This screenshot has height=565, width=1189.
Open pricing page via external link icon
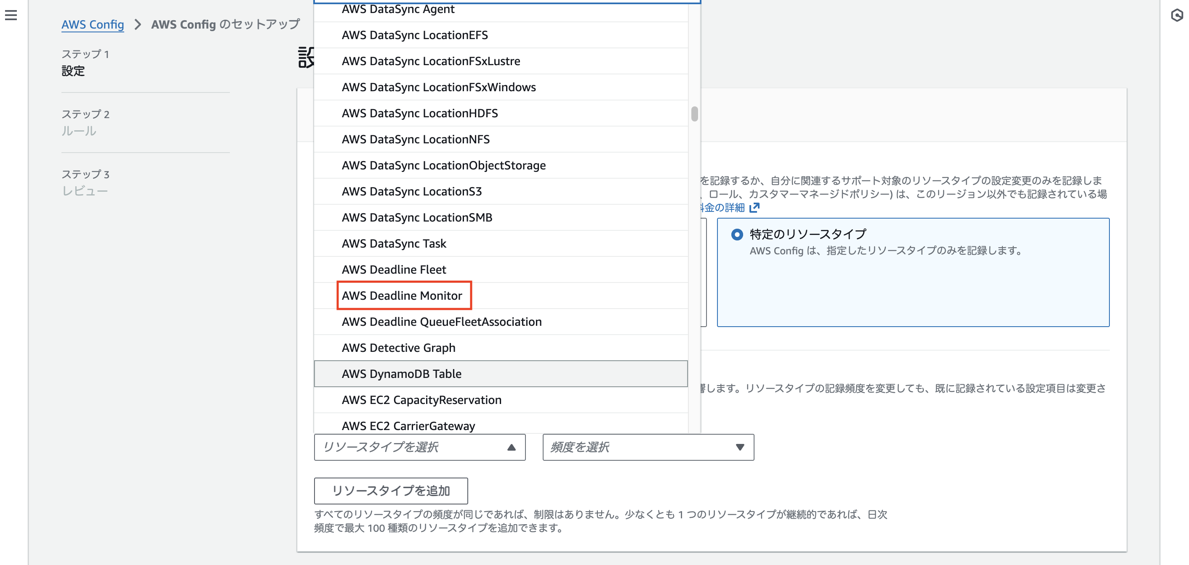click(755, 207)
